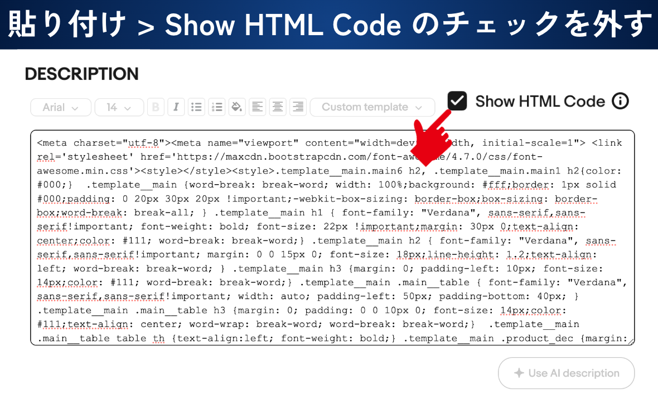This screenshot has width=658, height=394.
Task: Insert a bulleted list
Action: click(x=196, y=107)
